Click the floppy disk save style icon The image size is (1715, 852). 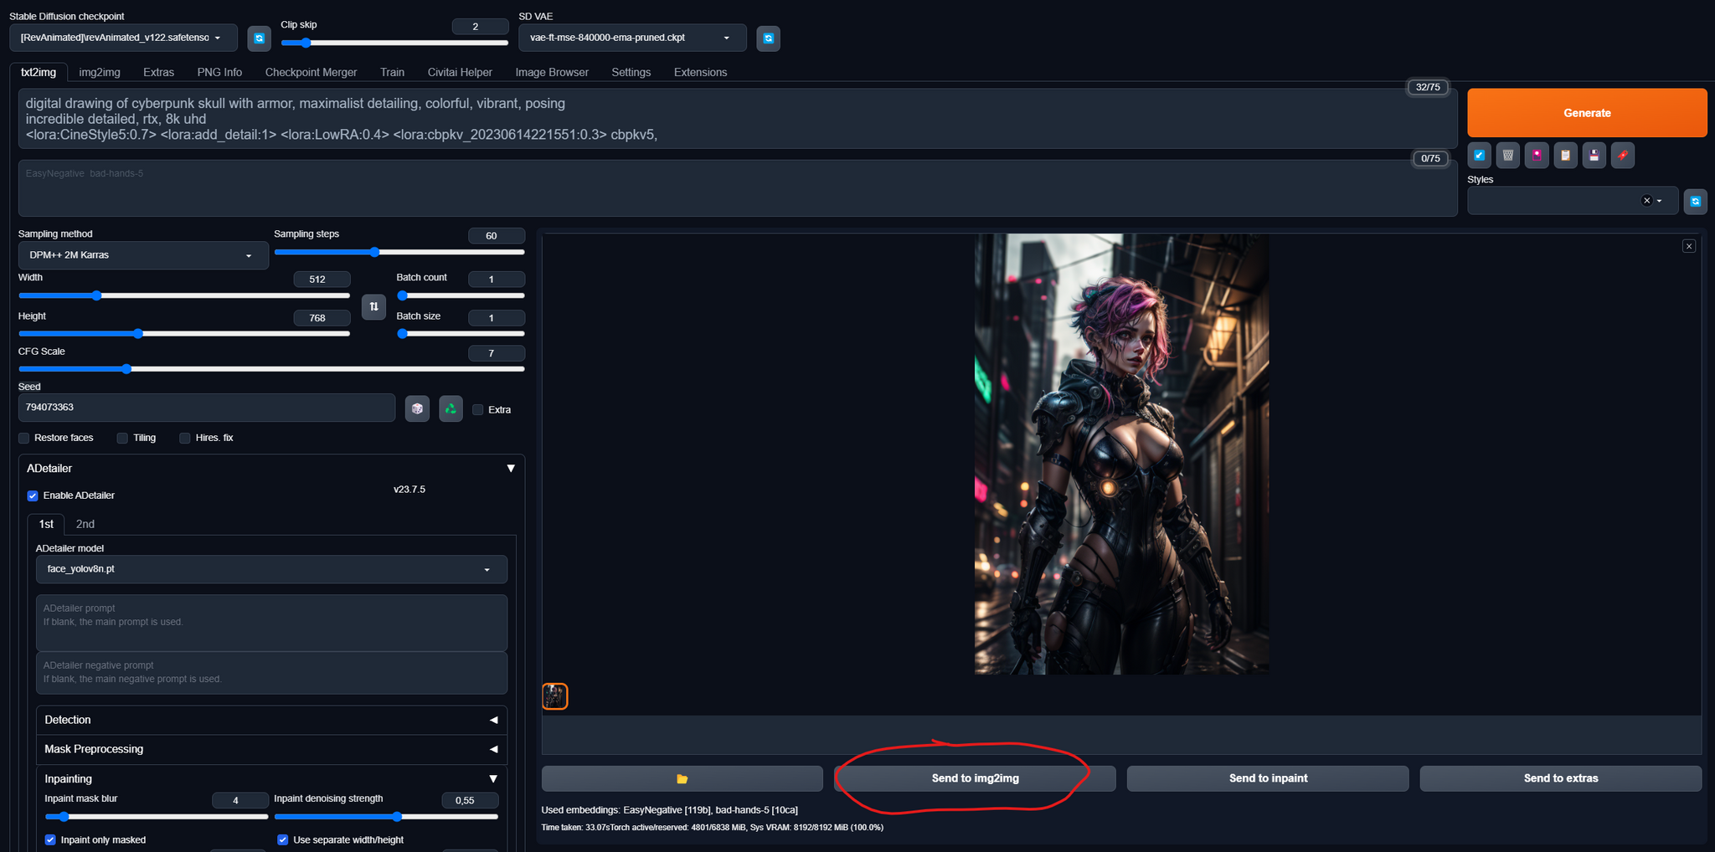(x=1594, y=155)
